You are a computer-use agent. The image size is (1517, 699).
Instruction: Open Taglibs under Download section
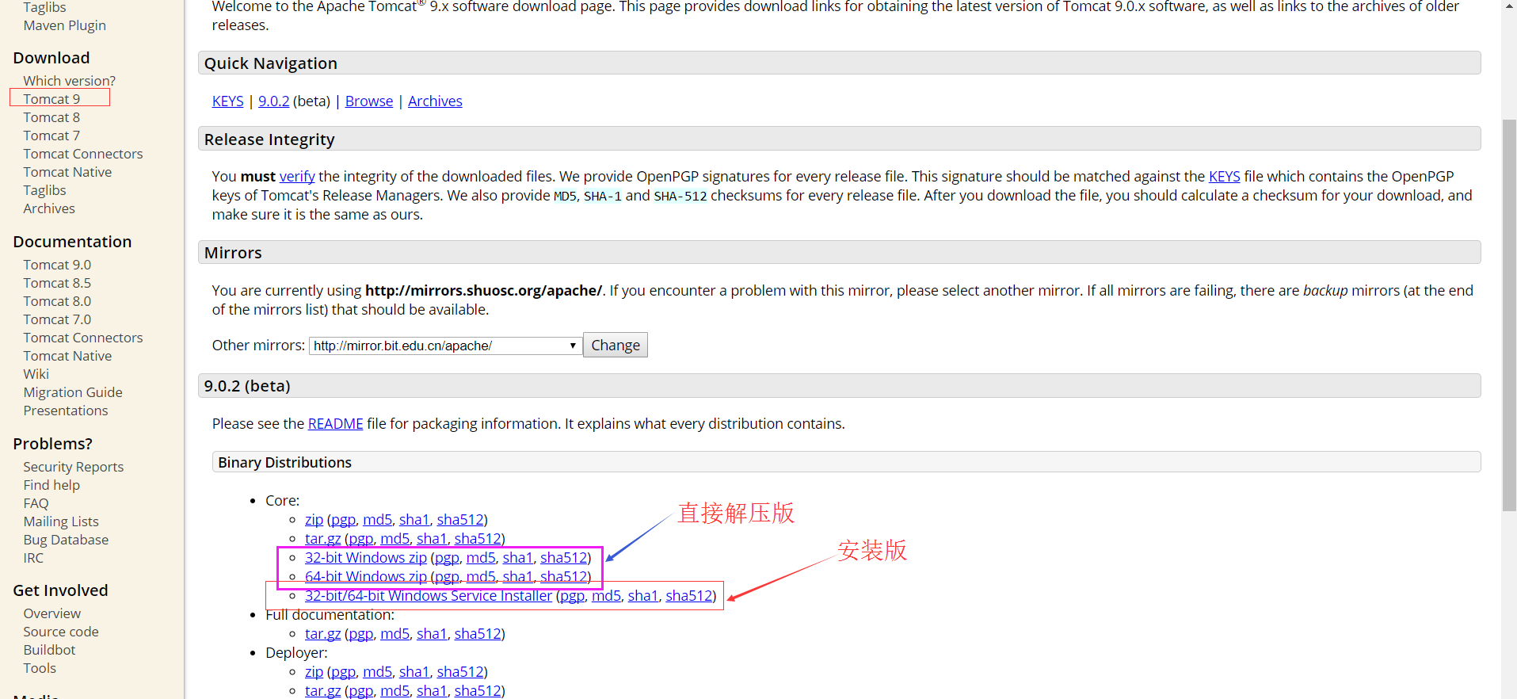click(44, 190)
